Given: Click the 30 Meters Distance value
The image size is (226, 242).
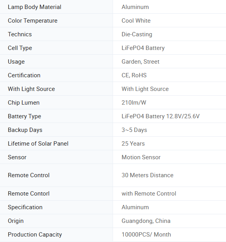Looking at the screenshot, I should pyautogui.click(x=147, y=175).
